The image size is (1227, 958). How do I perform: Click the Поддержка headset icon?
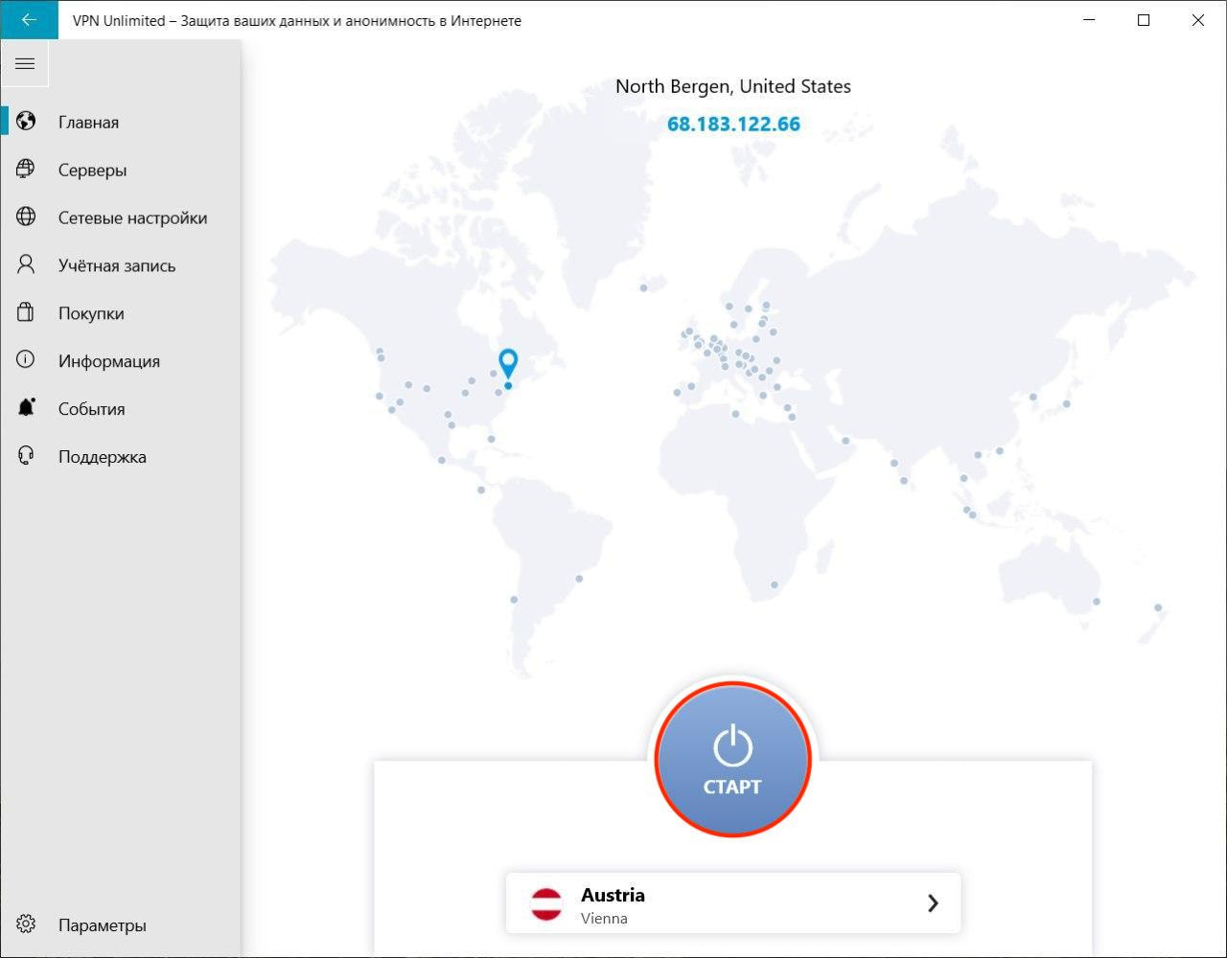[26, 456]
